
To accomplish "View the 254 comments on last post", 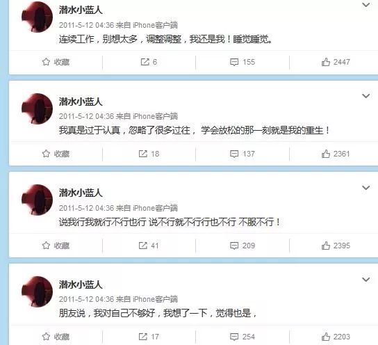I will 243,337.
